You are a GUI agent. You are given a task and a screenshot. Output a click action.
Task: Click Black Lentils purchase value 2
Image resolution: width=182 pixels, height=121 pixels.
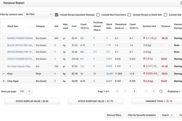pos(94,45)
